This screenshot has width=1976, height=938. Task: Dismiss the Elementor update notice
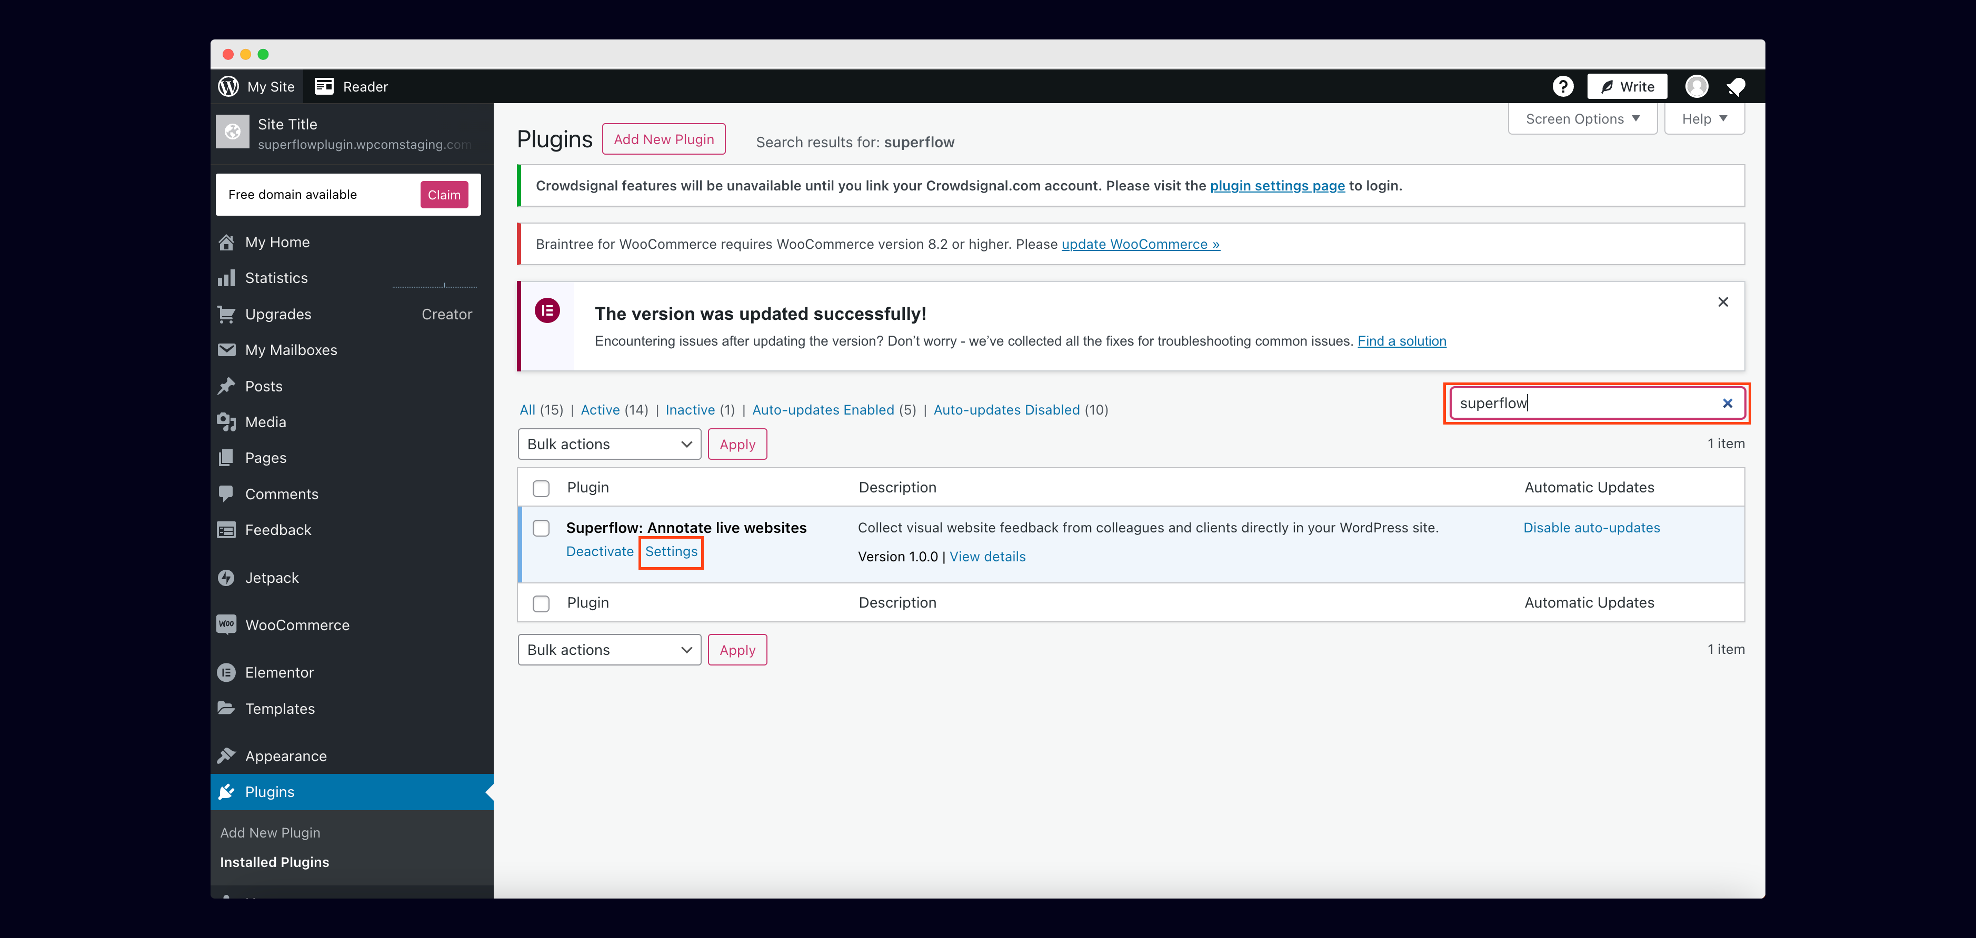coord(1723,302)
